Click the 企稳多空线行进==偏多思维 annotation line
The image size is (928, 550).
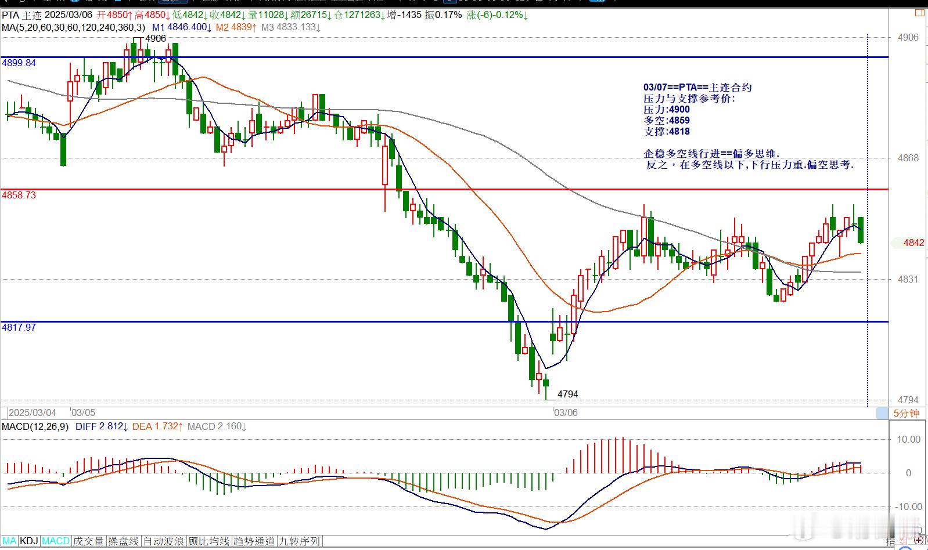pos(712,153)
